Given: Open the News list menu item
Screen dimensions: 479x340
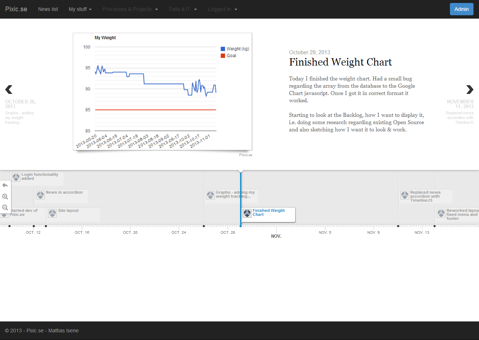Looking at the screenshot, I should [48, 9].
